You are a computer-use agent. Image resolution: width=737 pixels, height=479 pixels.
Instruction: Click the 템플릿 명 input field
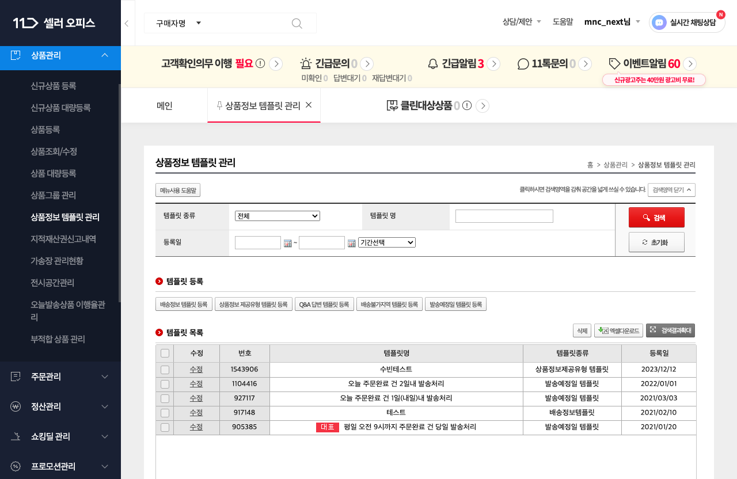pos(504,216)
